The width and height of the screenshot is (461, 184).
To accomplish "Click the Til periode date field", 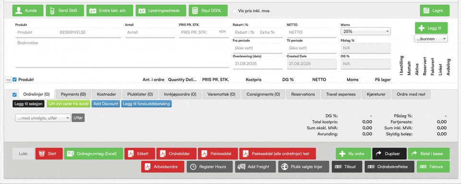I will [312, 48].
